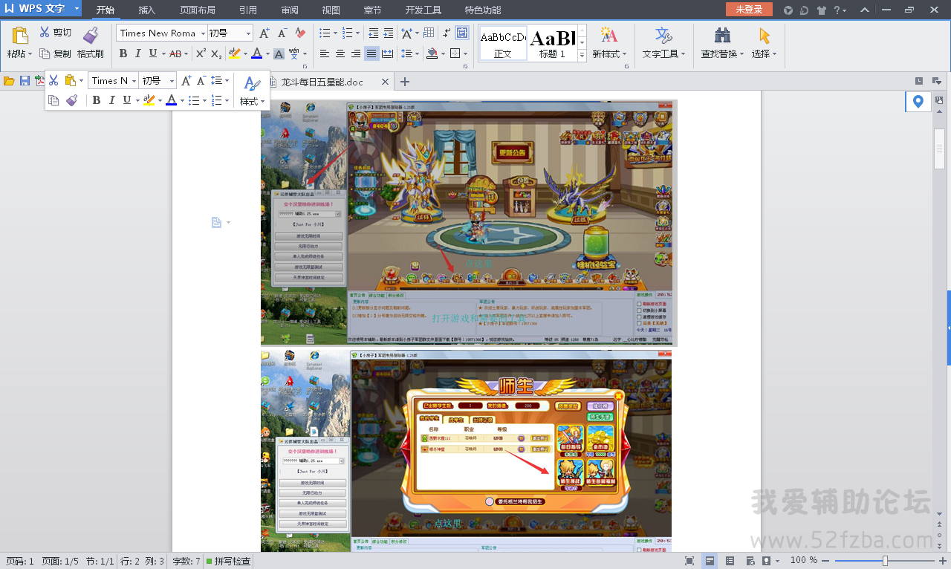Open a new document tab with plus
The width and height of the screenshot is (951, 569).
405,82
